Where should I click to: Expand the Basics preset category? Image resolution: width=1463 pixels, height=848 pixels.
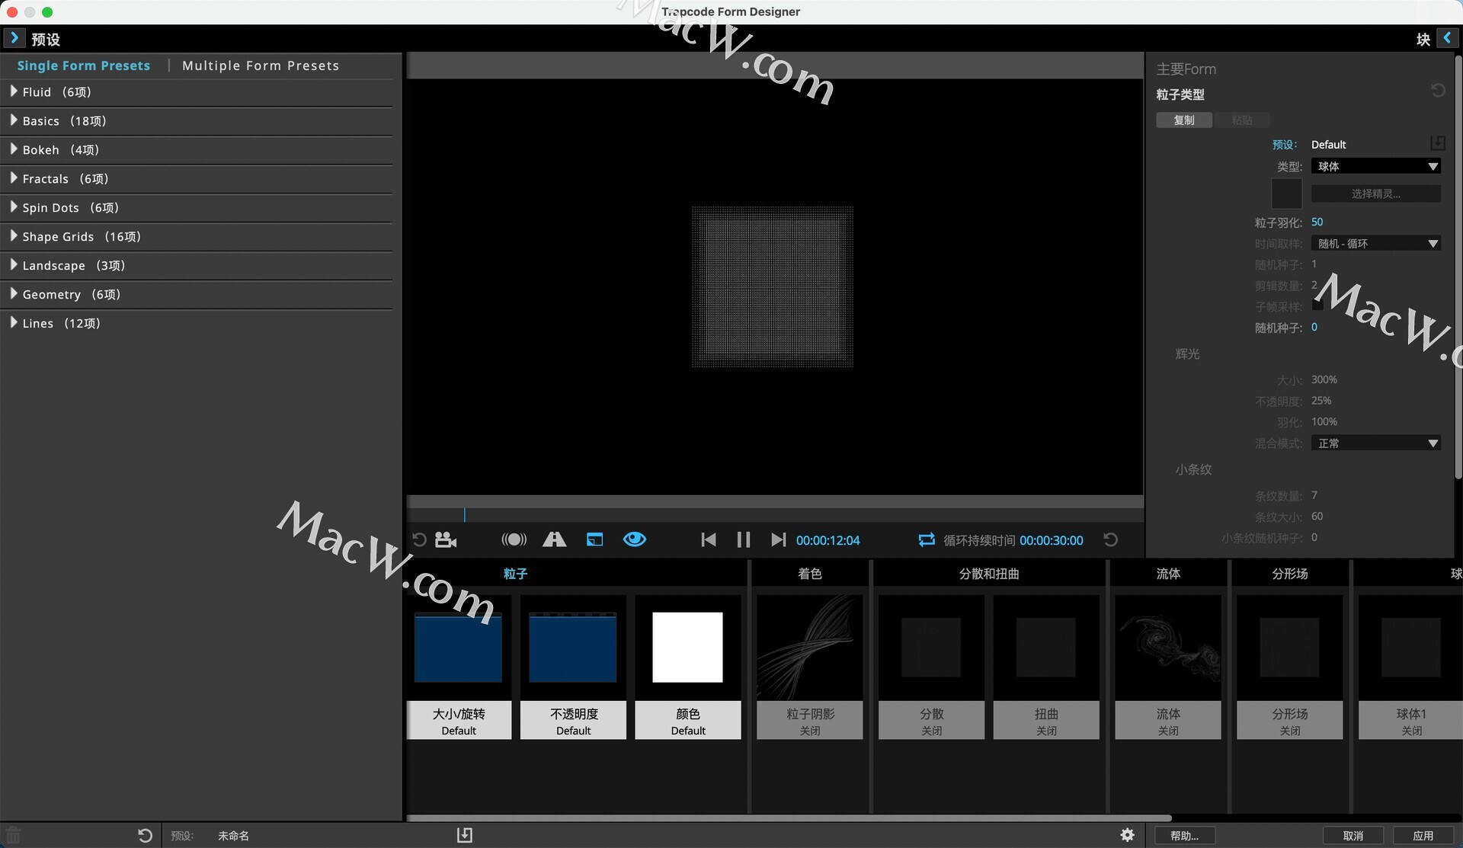tap(14, 120)
